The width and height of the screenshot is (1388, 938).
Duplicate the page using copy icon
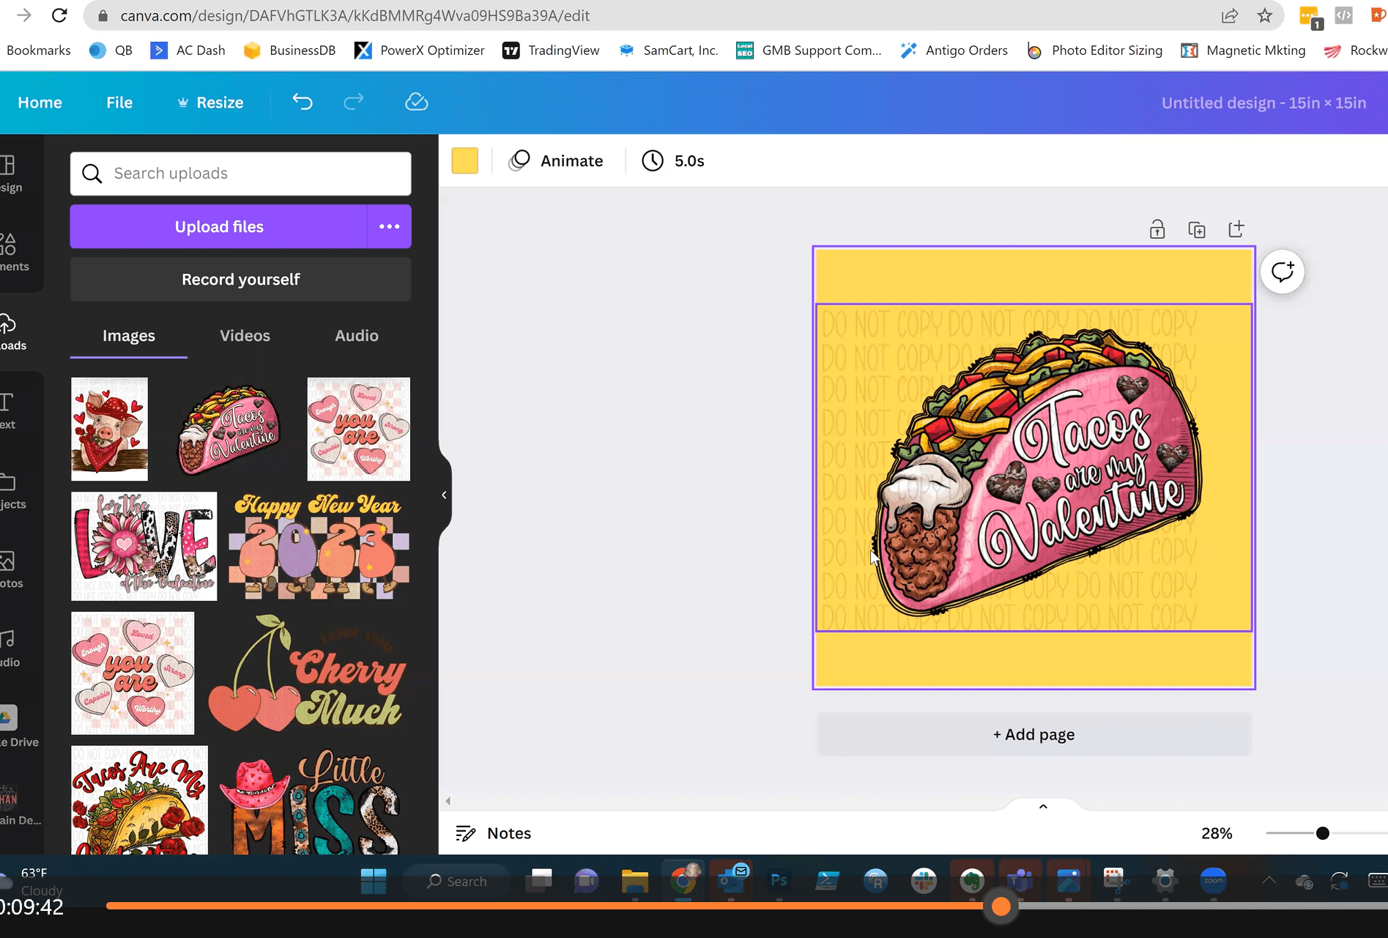(1197, 229)
